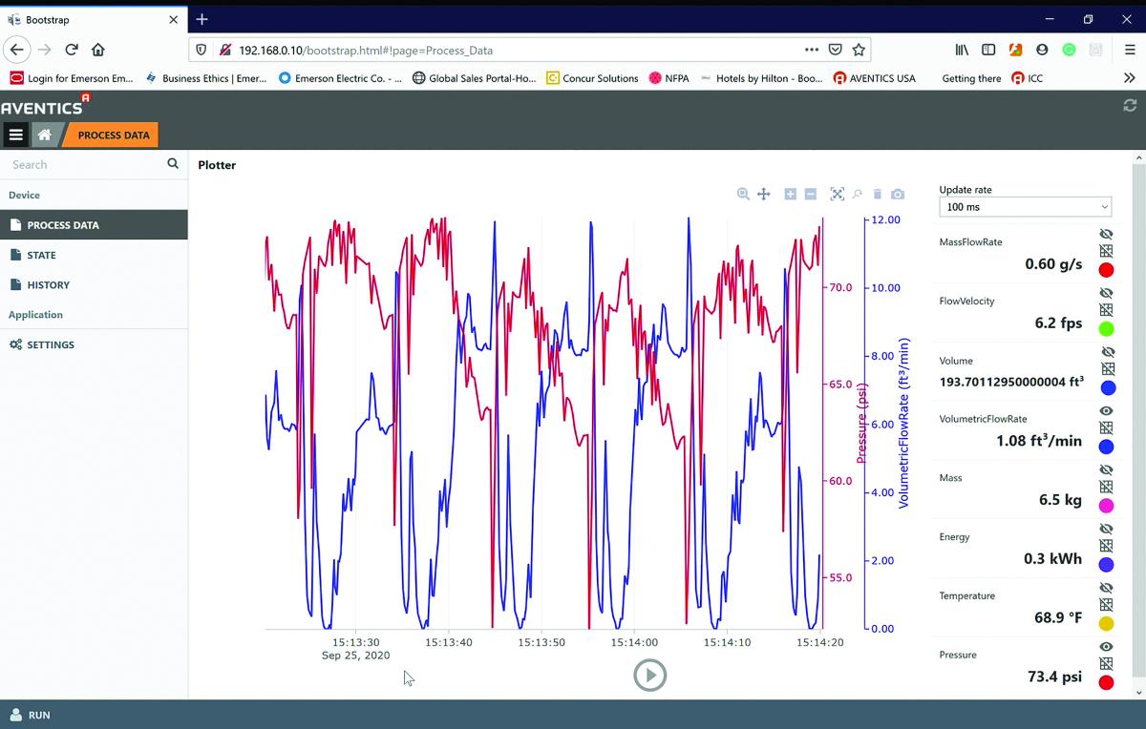Screen dimensions: 1146x729
Task: Click the browser back arrow
Action: 17,50
